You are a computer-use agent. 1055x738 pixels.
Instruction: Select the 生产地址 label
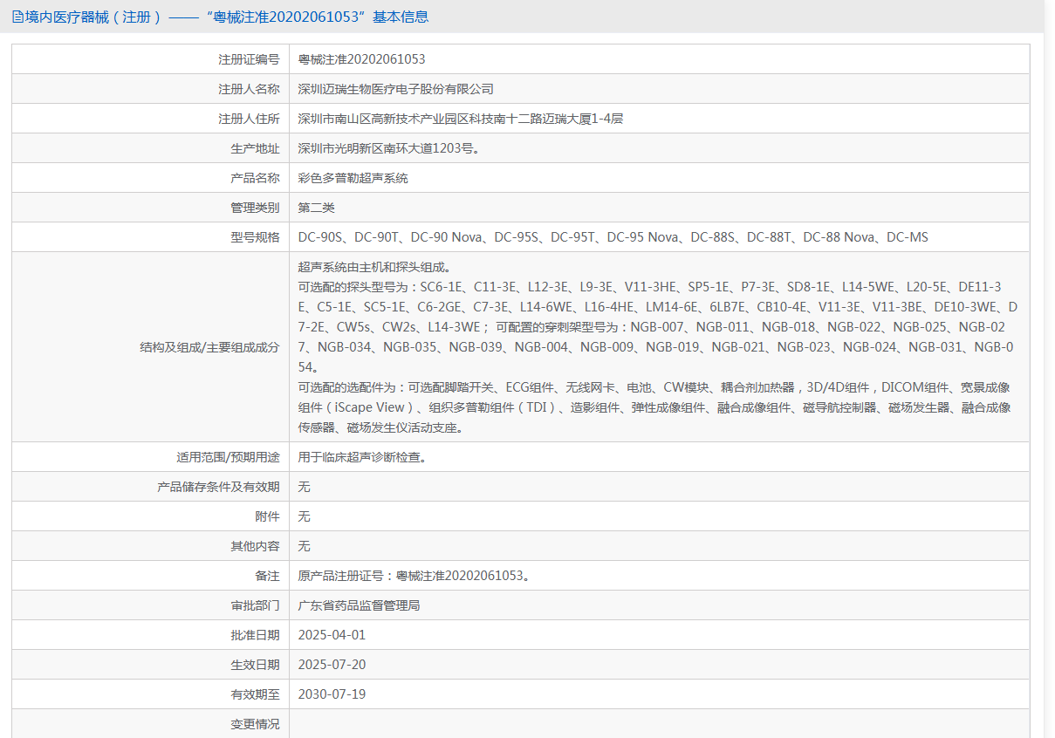pos(255,148)
